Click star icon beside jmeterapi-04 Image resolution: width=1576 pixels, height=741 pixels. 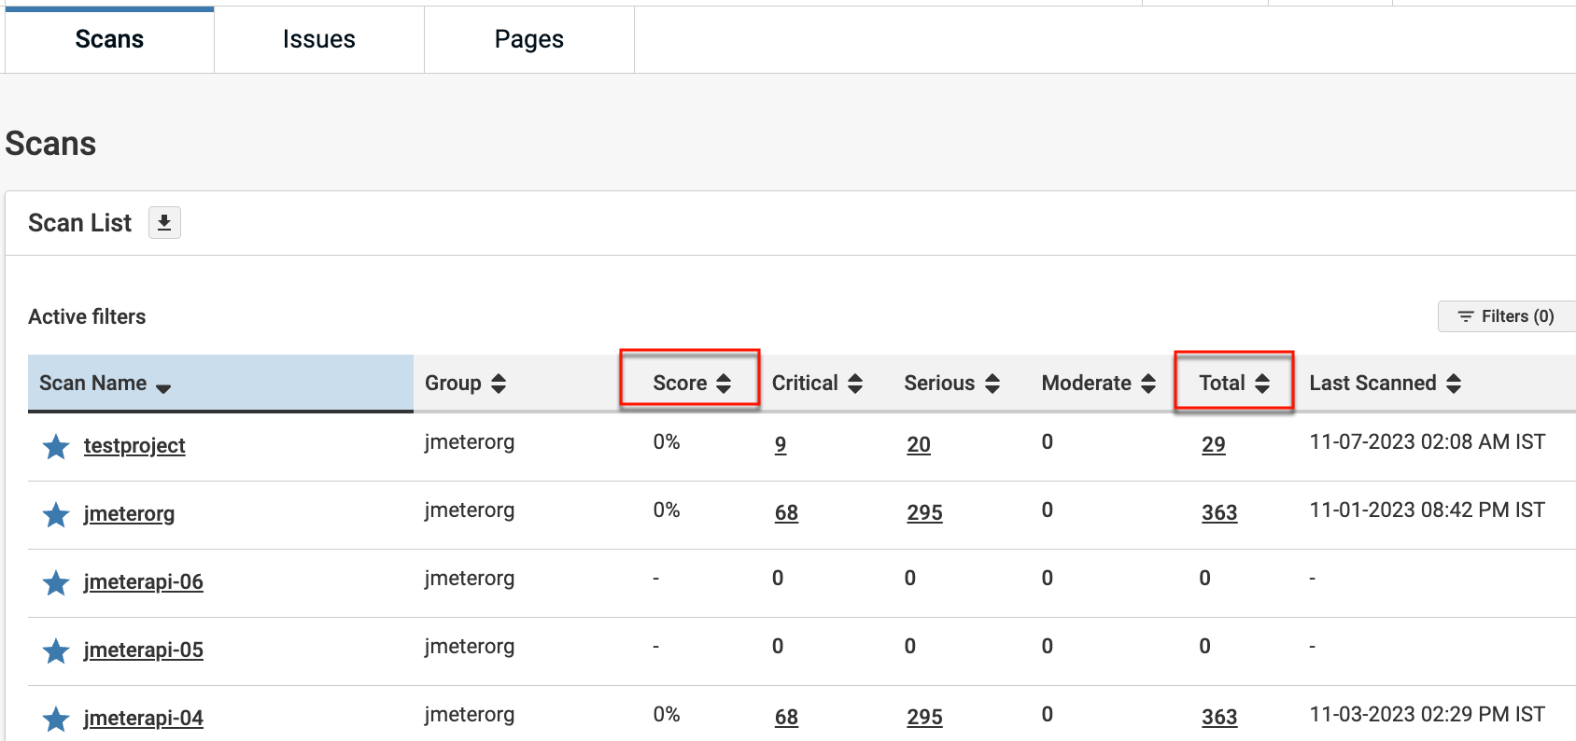pyautogui.click(x=56, y=719)
